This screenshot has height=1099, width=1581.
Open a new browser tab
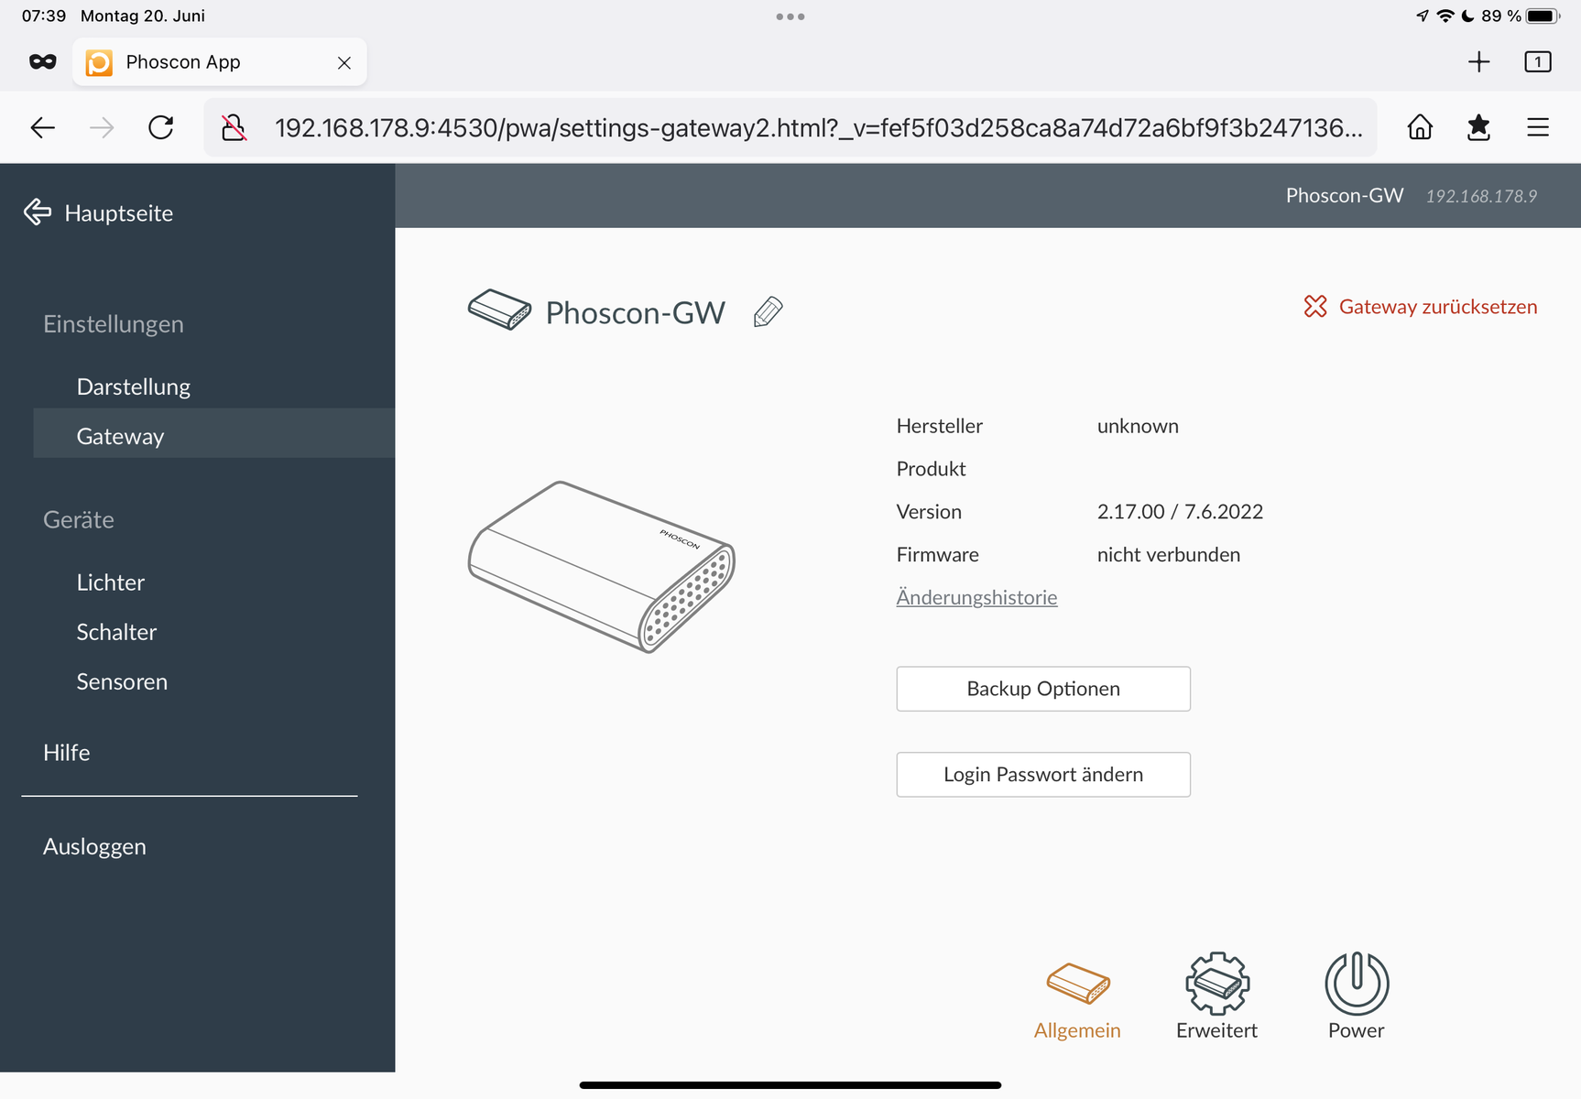pyautogui.click(x=1478, y=61)
